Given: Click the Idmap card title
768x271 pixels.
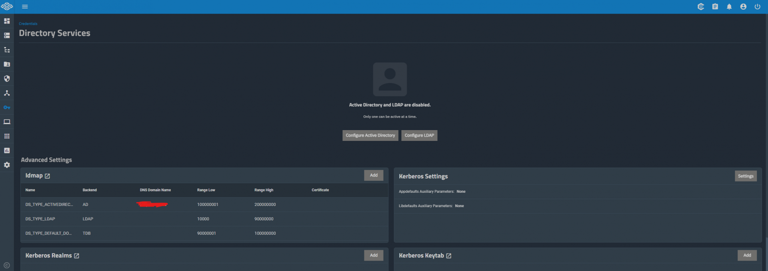Looking at the screenshot, I should click(34, 176).
